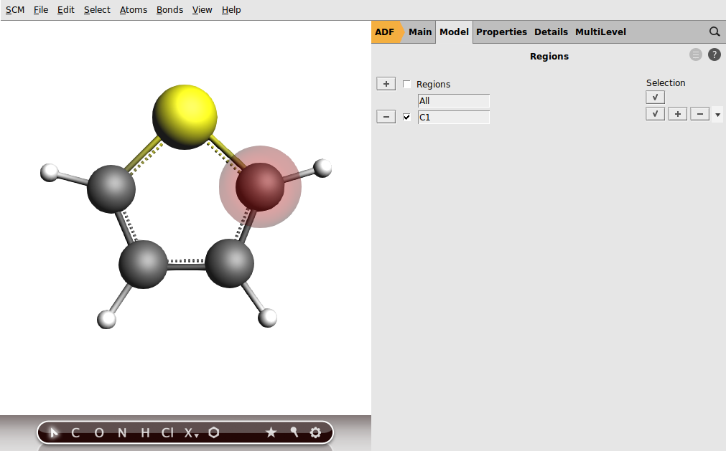Click the minus button beside C1
The image size is (726, 451).
click(x=386, y=116)
